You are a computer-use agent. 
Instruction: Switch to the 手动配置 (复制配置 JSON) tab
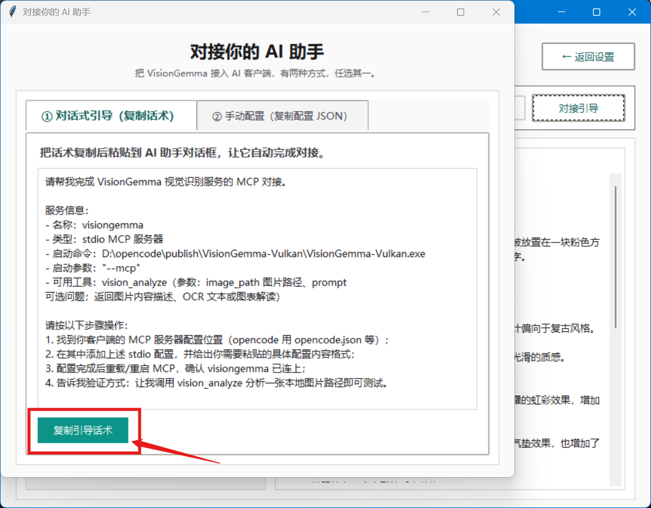282,116
